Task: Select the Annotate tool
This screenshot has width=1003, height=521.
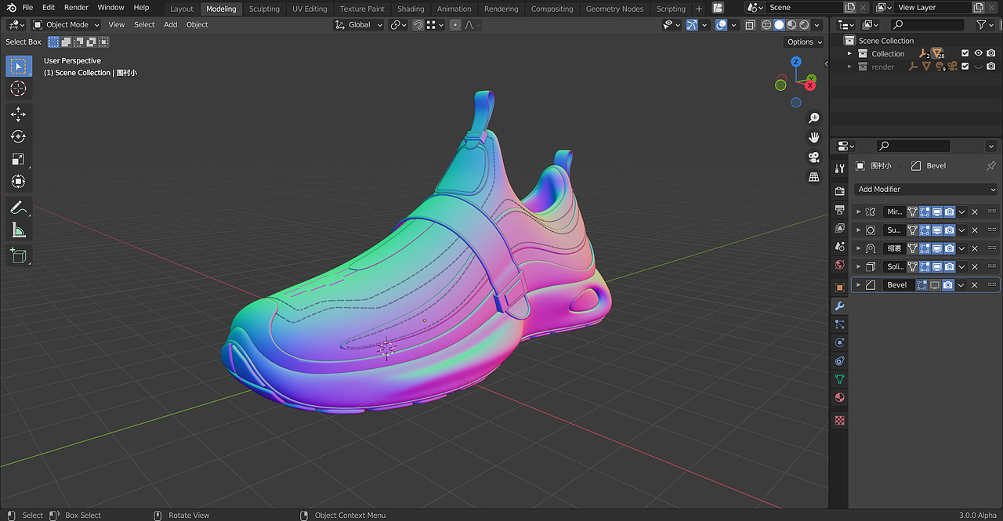Action: point(19,208)
